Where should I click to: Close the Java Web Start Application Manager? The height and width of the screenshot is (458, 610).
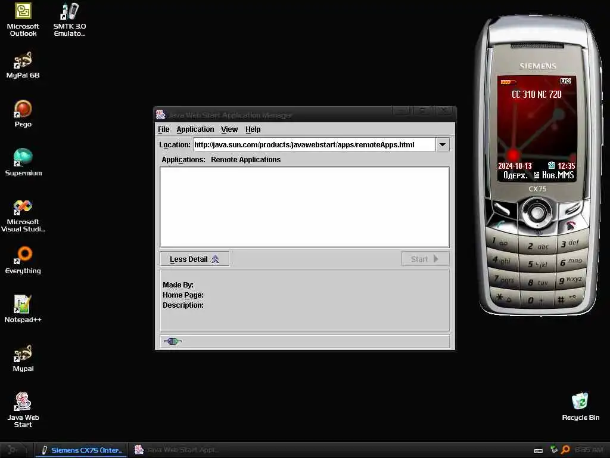[444, 111]
